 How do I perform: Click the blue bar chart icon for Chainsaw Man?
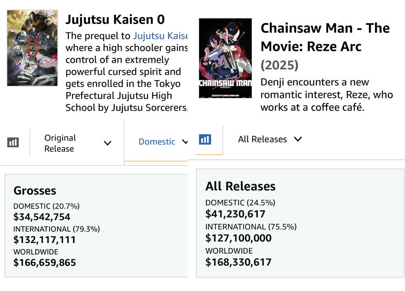point(205,139)
